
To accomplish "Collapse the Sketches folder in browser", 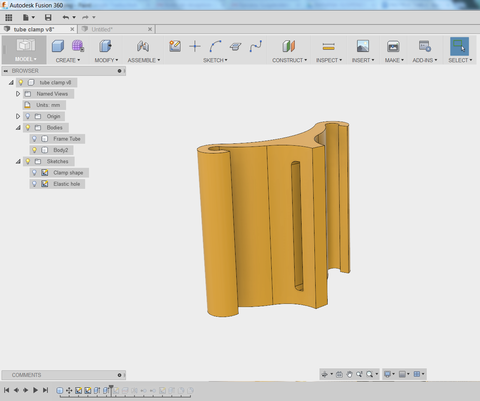I will [x=18, y=161].
